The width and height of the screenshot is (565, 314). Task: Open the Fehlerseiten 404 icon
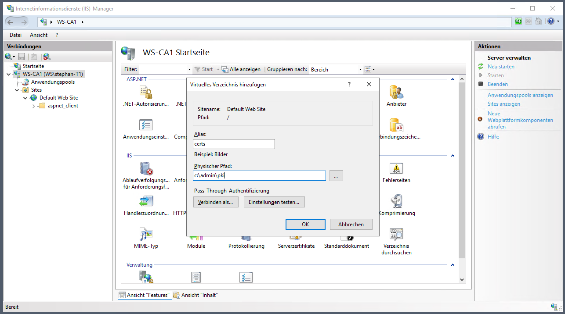396,168
